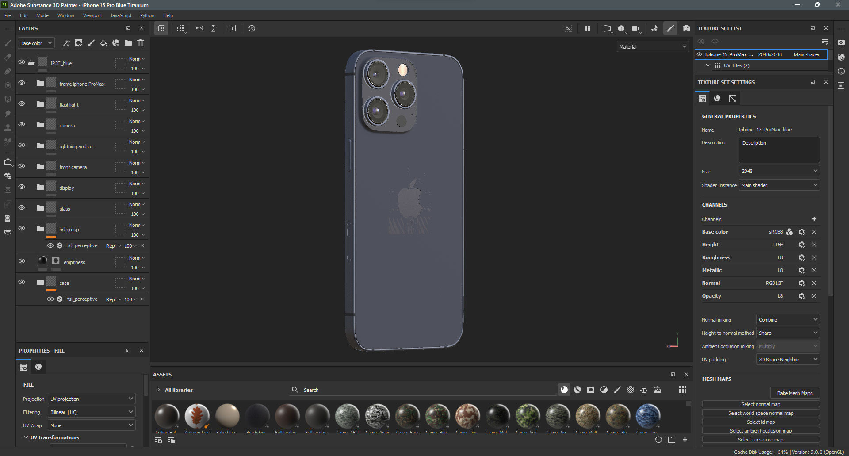Screen dimensions: 849x456
Task: Open the Normal mixing Combine dropdown
Action: 788,320
